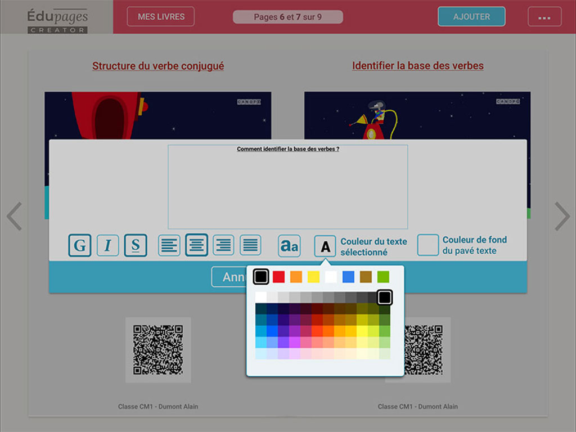The image size is (576, 432).
Task: Go to the previous page with left arrow
Action: [x=14, y=217]
